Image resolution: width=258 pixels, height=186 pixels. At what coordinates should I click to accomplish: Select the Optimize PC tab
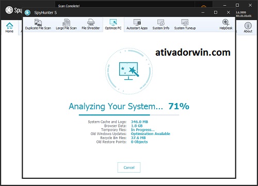point(113,25)
